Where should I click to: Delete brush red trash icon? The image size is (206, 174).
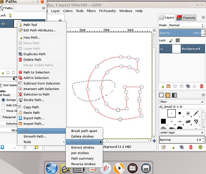tap(191, 147)
